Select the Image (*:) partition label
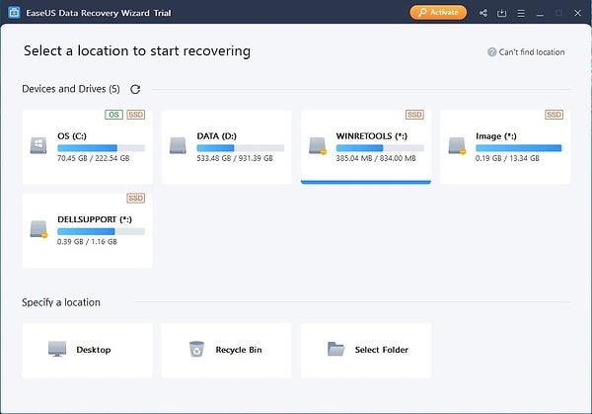Screen dimensions: 592x414 click(495, 136)
